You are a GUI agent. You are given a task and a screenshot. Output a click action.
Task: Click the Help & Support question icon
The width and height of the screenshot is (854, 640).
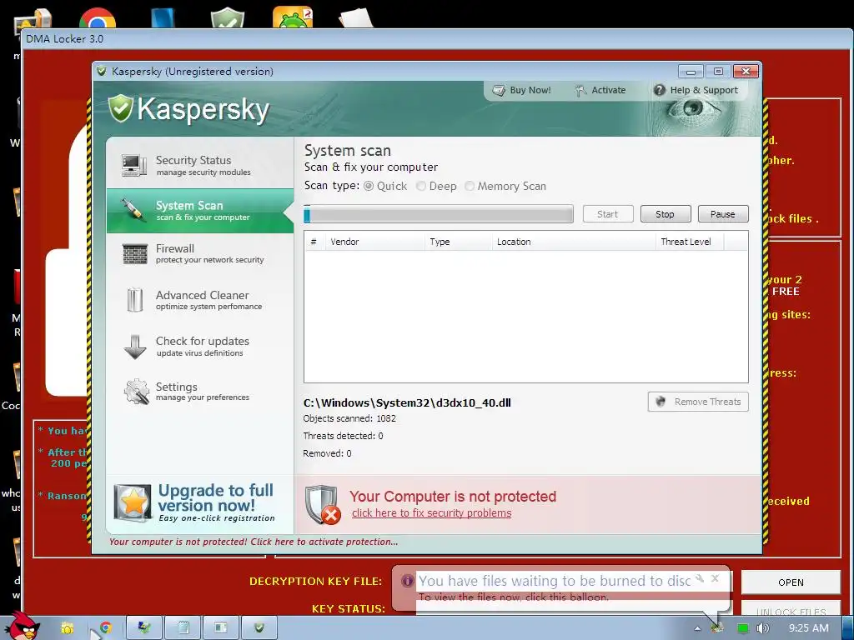tap(659, 90)
